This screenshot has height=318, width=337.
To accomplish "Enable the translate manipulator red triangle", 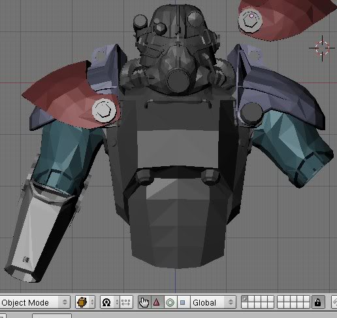I will (x=157, y=302).
